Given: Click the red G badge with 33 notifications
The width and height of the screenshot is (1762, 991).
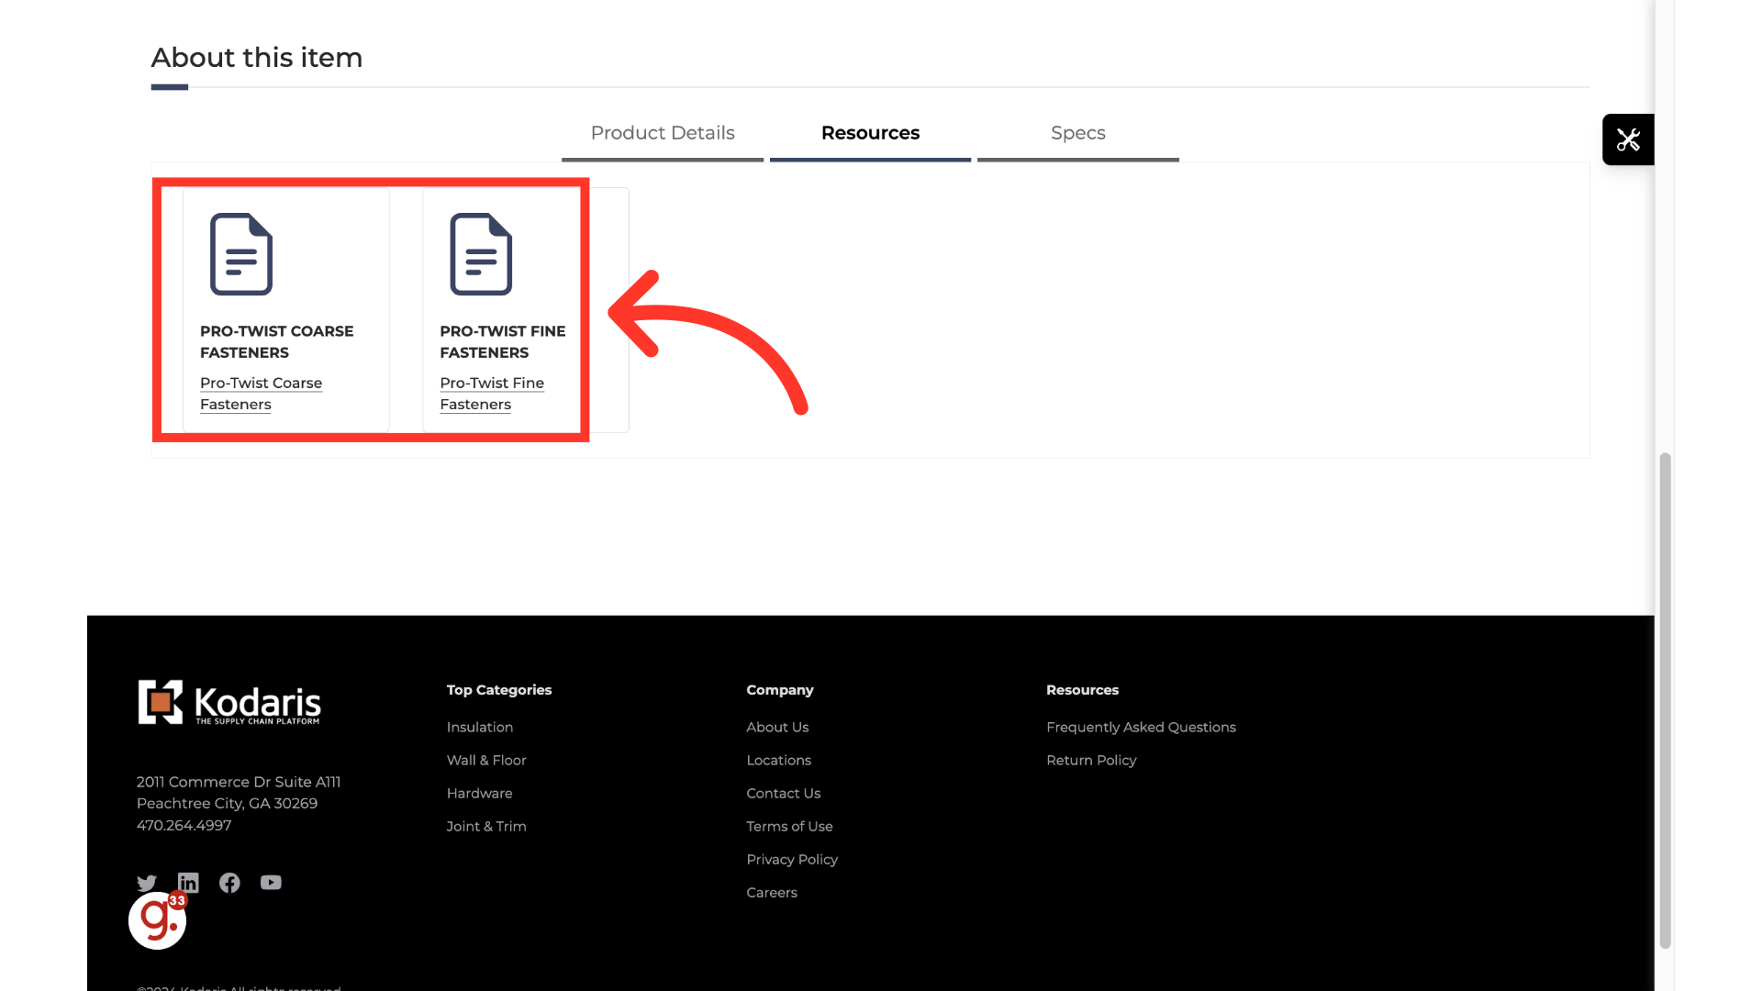Looking at the screenshot, I should [x=157, y=920].
